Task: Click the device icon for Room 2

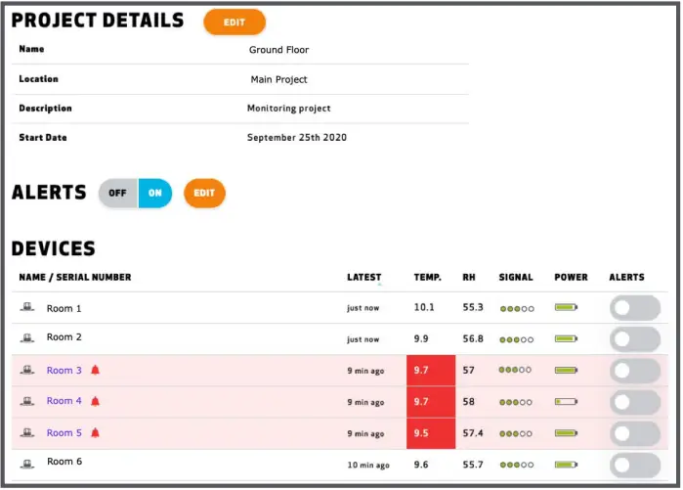Action: 27,337
